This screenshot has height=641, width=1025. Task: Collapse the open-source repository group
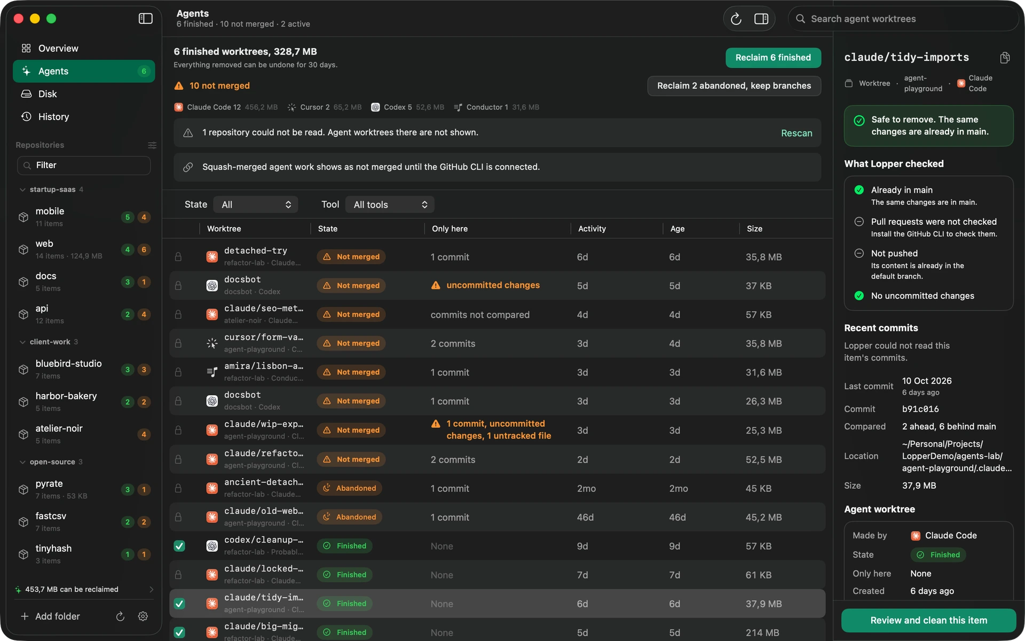22,462
